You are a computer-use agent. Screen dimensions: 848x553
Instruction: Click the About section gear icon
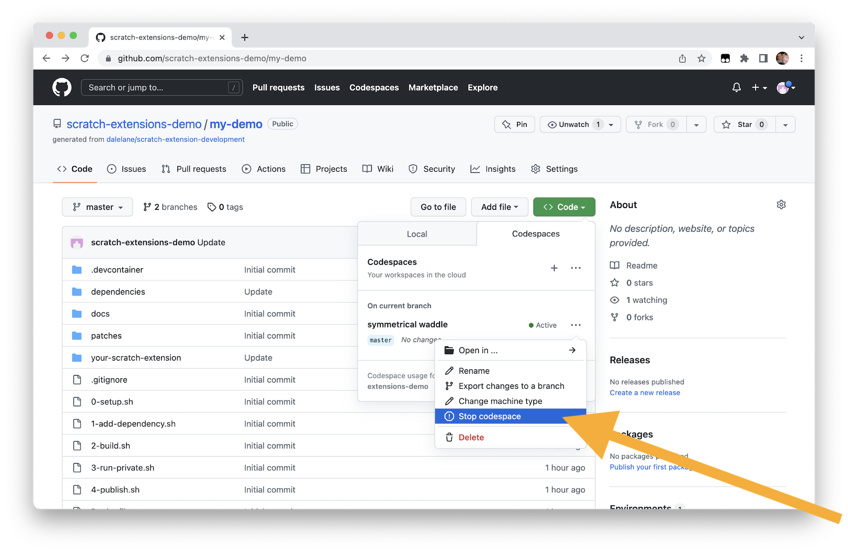781,205
